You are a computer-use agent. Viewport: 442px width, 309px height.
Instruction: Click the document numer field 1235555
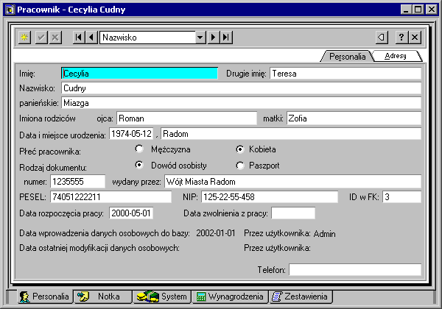coord(78,182)
